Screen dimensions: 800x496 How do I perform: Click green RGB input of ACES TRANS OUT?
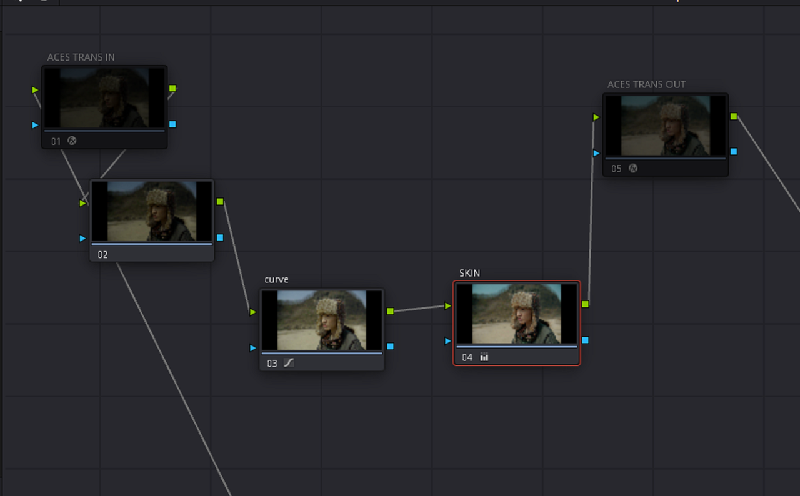coord(597,117)
